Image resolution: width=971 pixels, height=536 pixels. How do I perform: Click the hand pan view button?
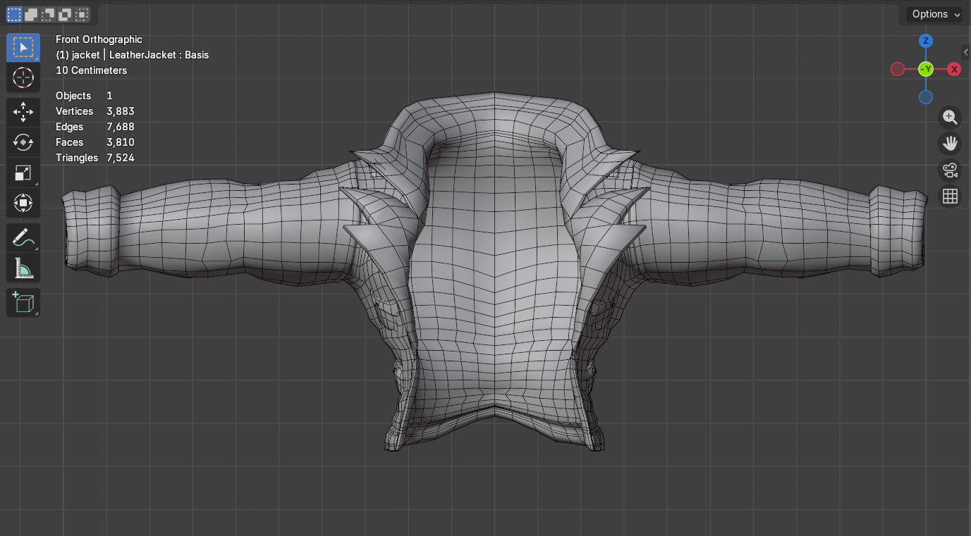[950, 144]
